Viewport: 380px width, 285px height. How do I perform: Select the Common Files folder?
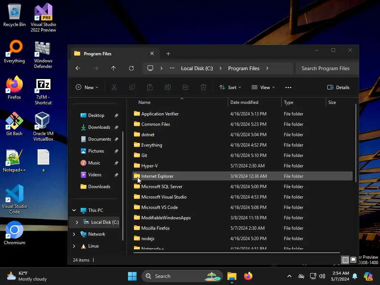[x=242, y=124]
